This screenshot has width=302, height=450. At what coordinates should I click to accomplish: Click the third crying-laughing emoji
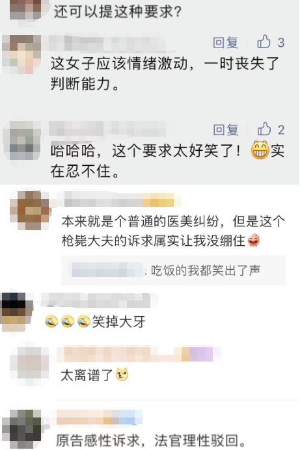(x=84, y=321)
